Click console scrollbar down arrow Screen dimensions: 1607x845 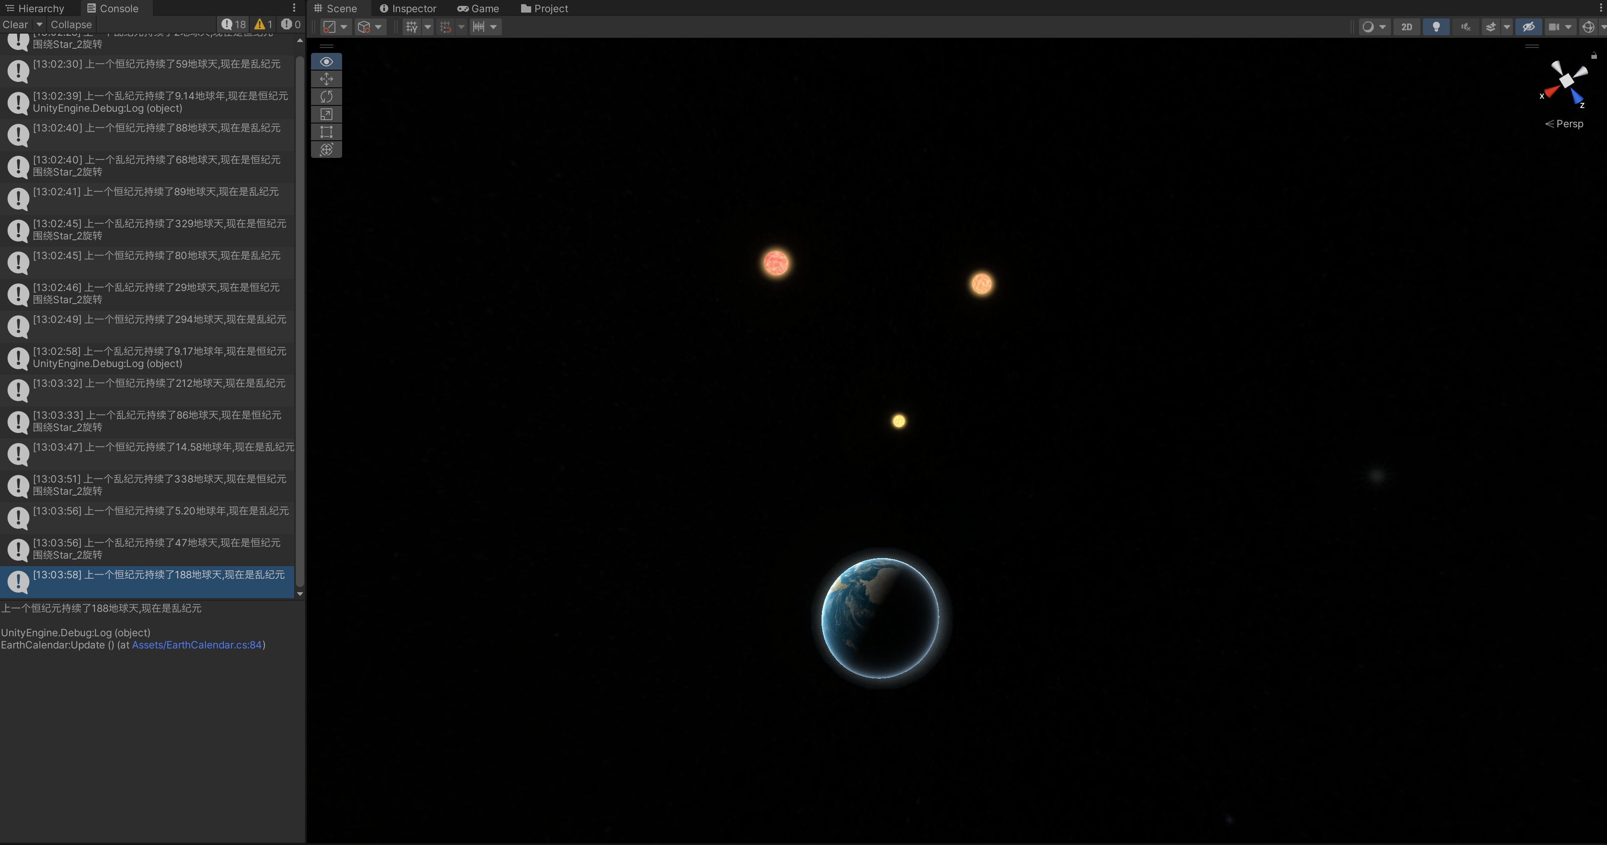click(x=300, y=594)
